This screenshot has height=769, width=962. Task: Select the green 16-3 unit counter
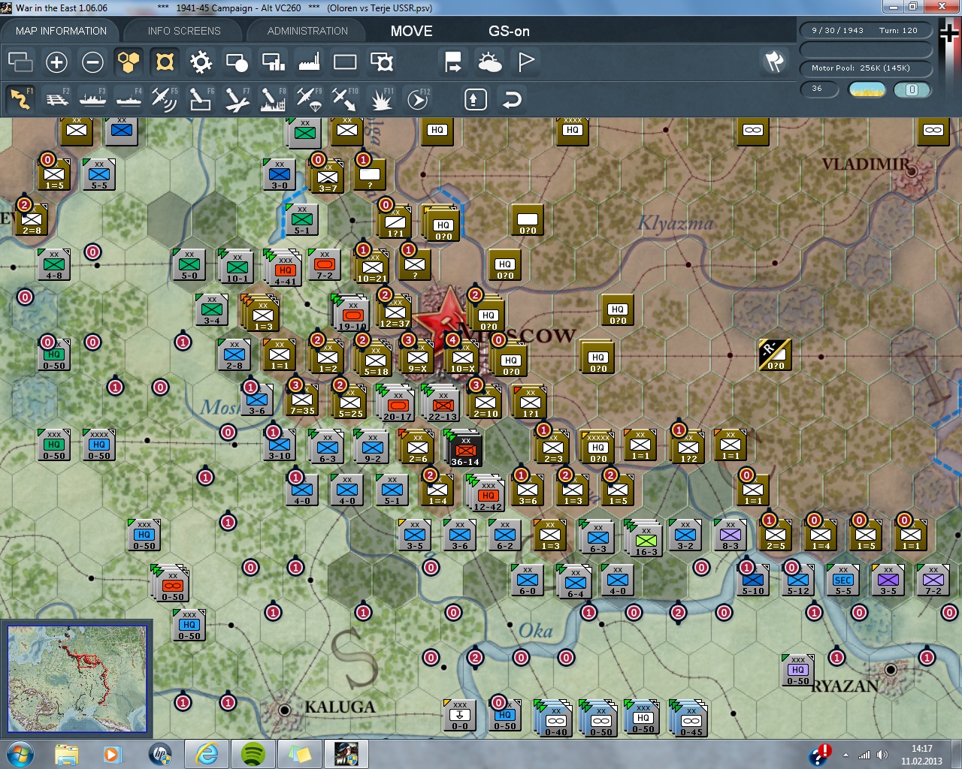click(x=646, y=539)
